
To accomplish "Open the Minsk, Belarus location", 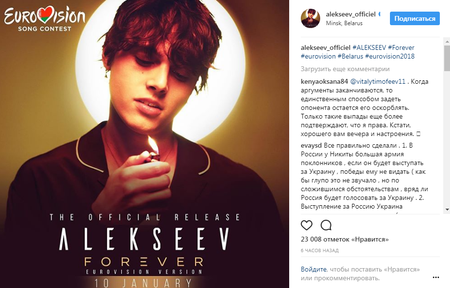I will [x=344, y=23].
